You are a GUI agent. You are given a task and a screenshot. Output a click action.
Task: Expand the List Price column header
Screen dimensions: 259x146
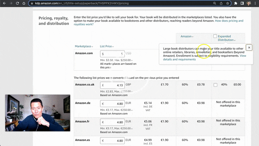[x=107, y=46]
